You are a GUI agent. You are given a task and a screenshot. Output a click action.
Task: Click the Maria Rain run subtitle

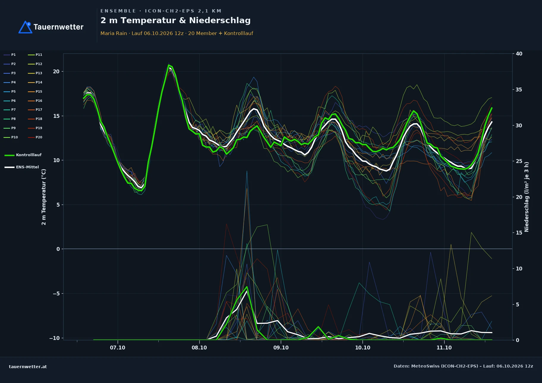177,33
